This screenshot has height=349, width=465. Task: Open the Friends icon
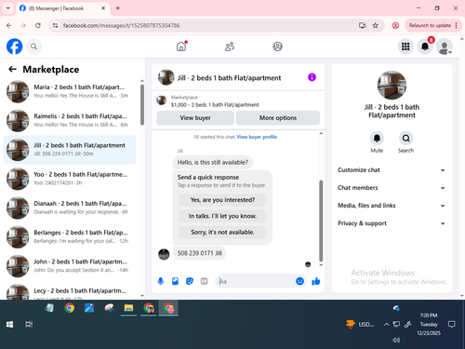coord(230,47)
